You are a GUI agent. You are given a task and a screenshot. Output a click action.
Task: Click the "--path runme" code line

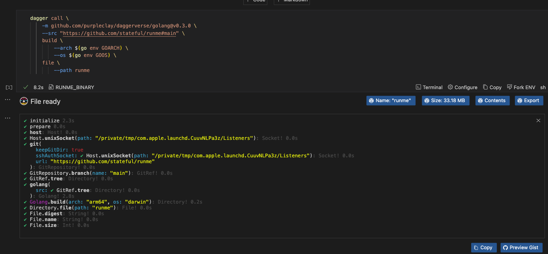point(72,70)
